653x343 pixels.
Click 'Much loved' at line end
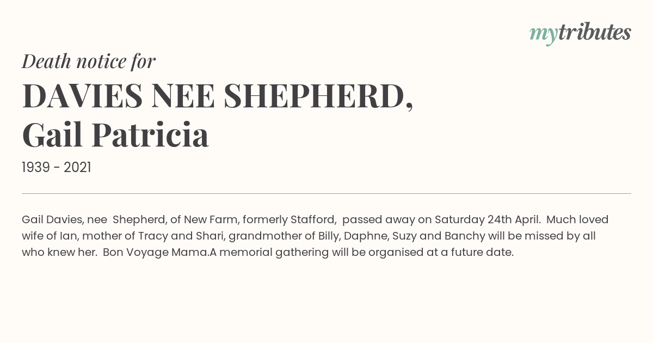[577, 220]
